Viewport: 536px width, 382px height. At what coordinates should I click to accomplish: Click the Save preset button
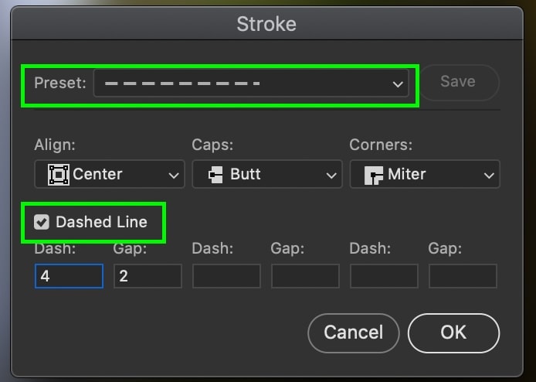click(x=458, y=82)
